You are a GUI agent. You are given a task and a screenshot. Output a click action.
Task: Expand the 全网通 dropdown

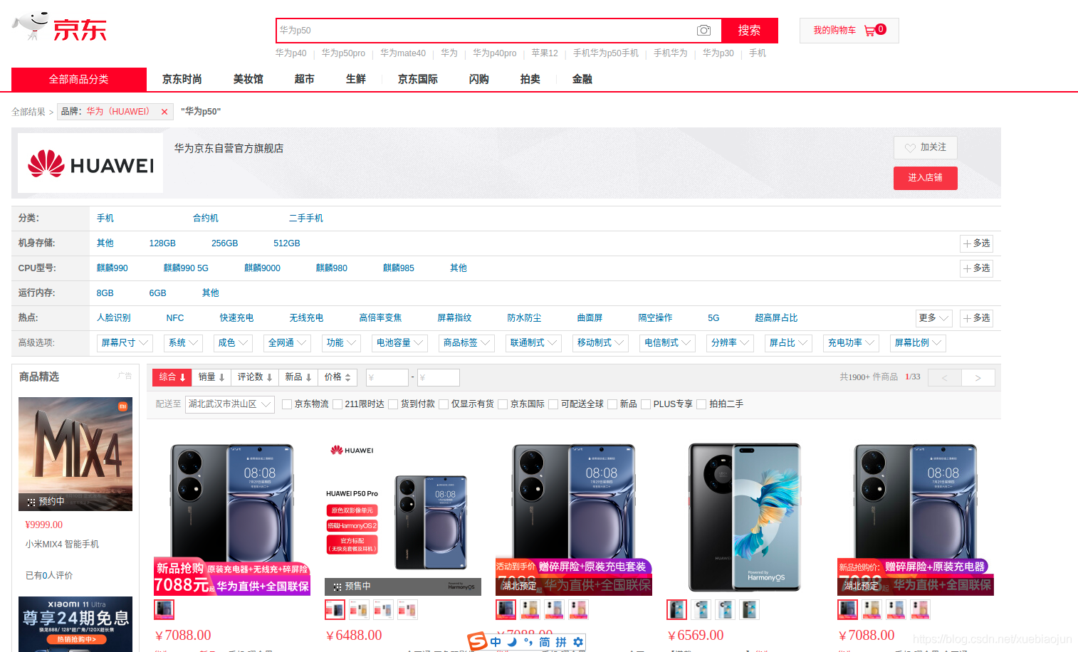point(287,343)
